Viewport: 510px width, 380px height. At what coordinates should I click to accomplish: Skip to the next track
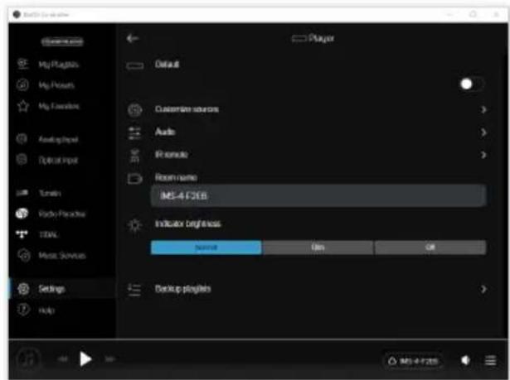pyautogui.click(x=109, y=359)
